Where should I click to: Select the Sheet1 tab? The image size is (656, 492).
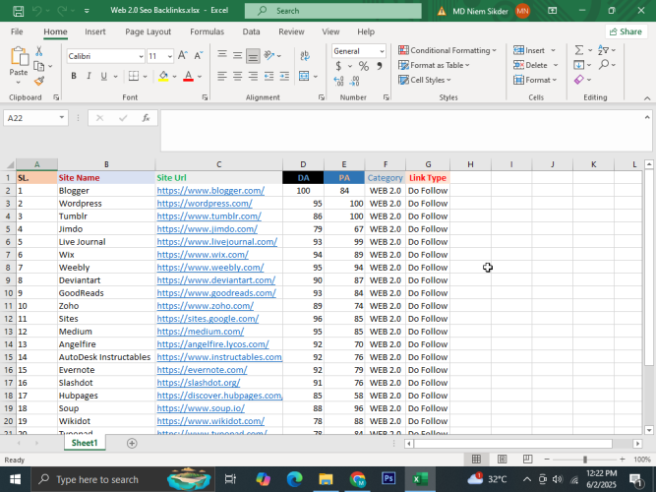(x=85, y=443)
